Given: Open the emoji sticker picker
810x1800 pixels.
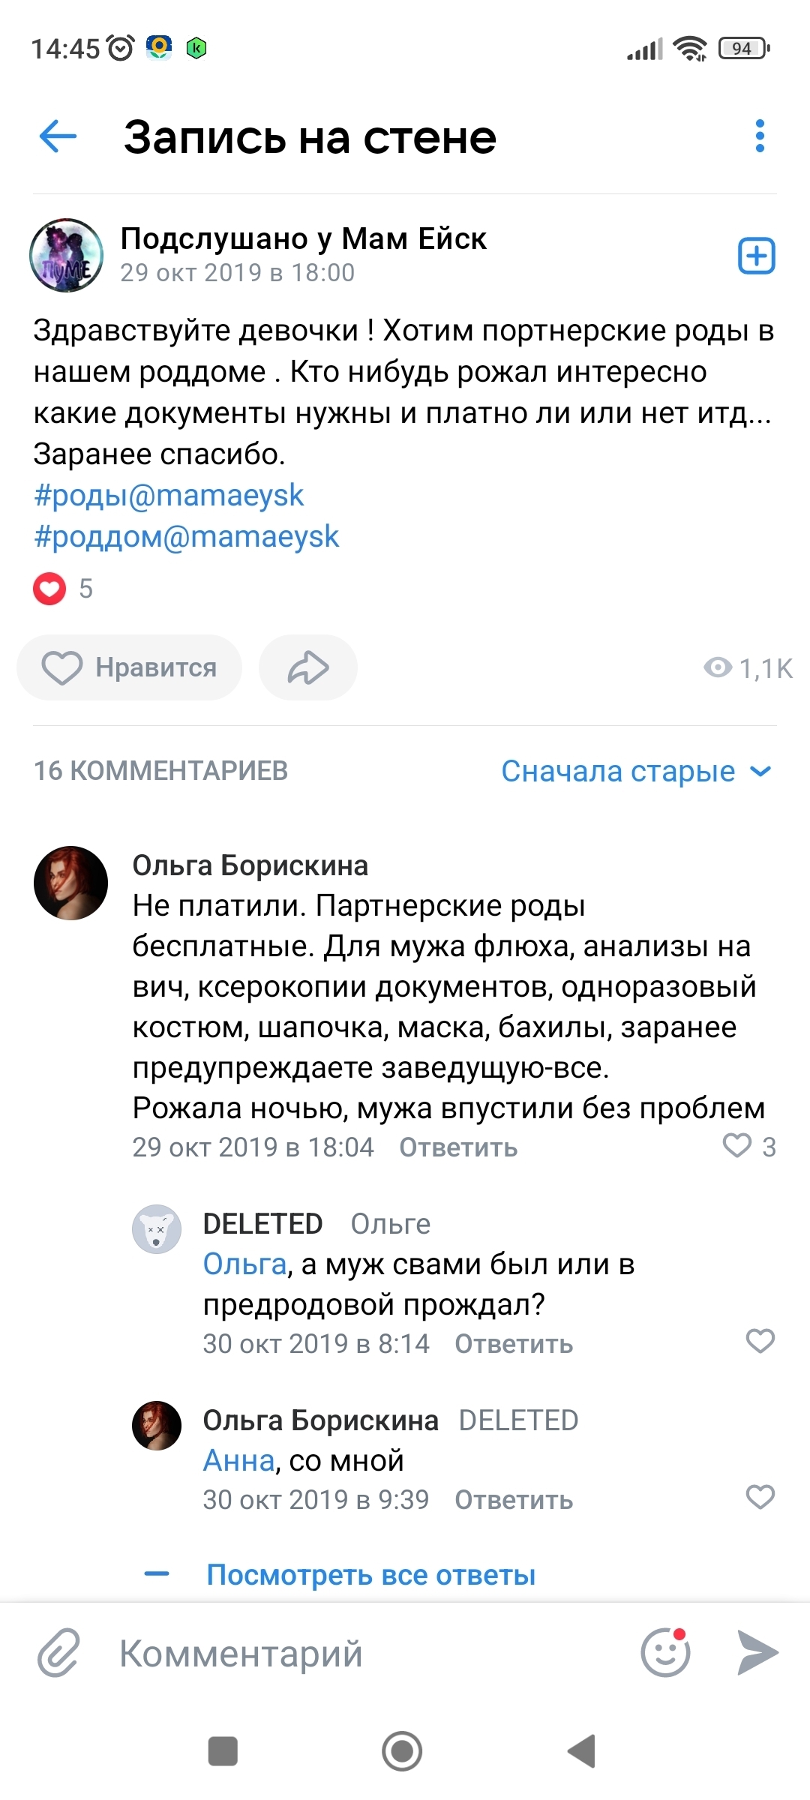Looking at the screenshot, I should (x=665, y=1652).
